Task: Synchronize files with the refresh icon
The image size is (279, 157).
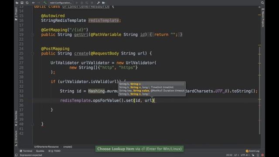Action: [x=27, y=3]
